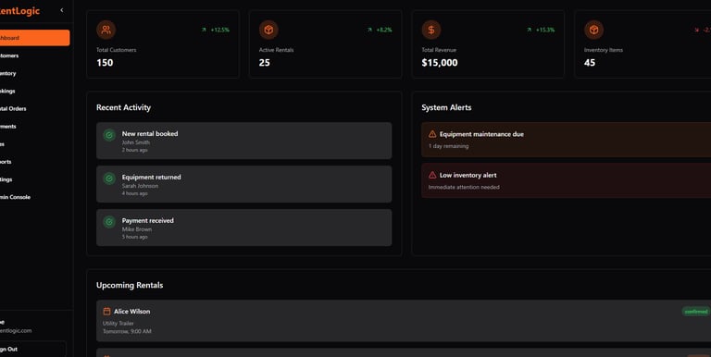Go to Customers in the sidebar
The width and height of the screenshot is (711, 357).
(34, 55)
